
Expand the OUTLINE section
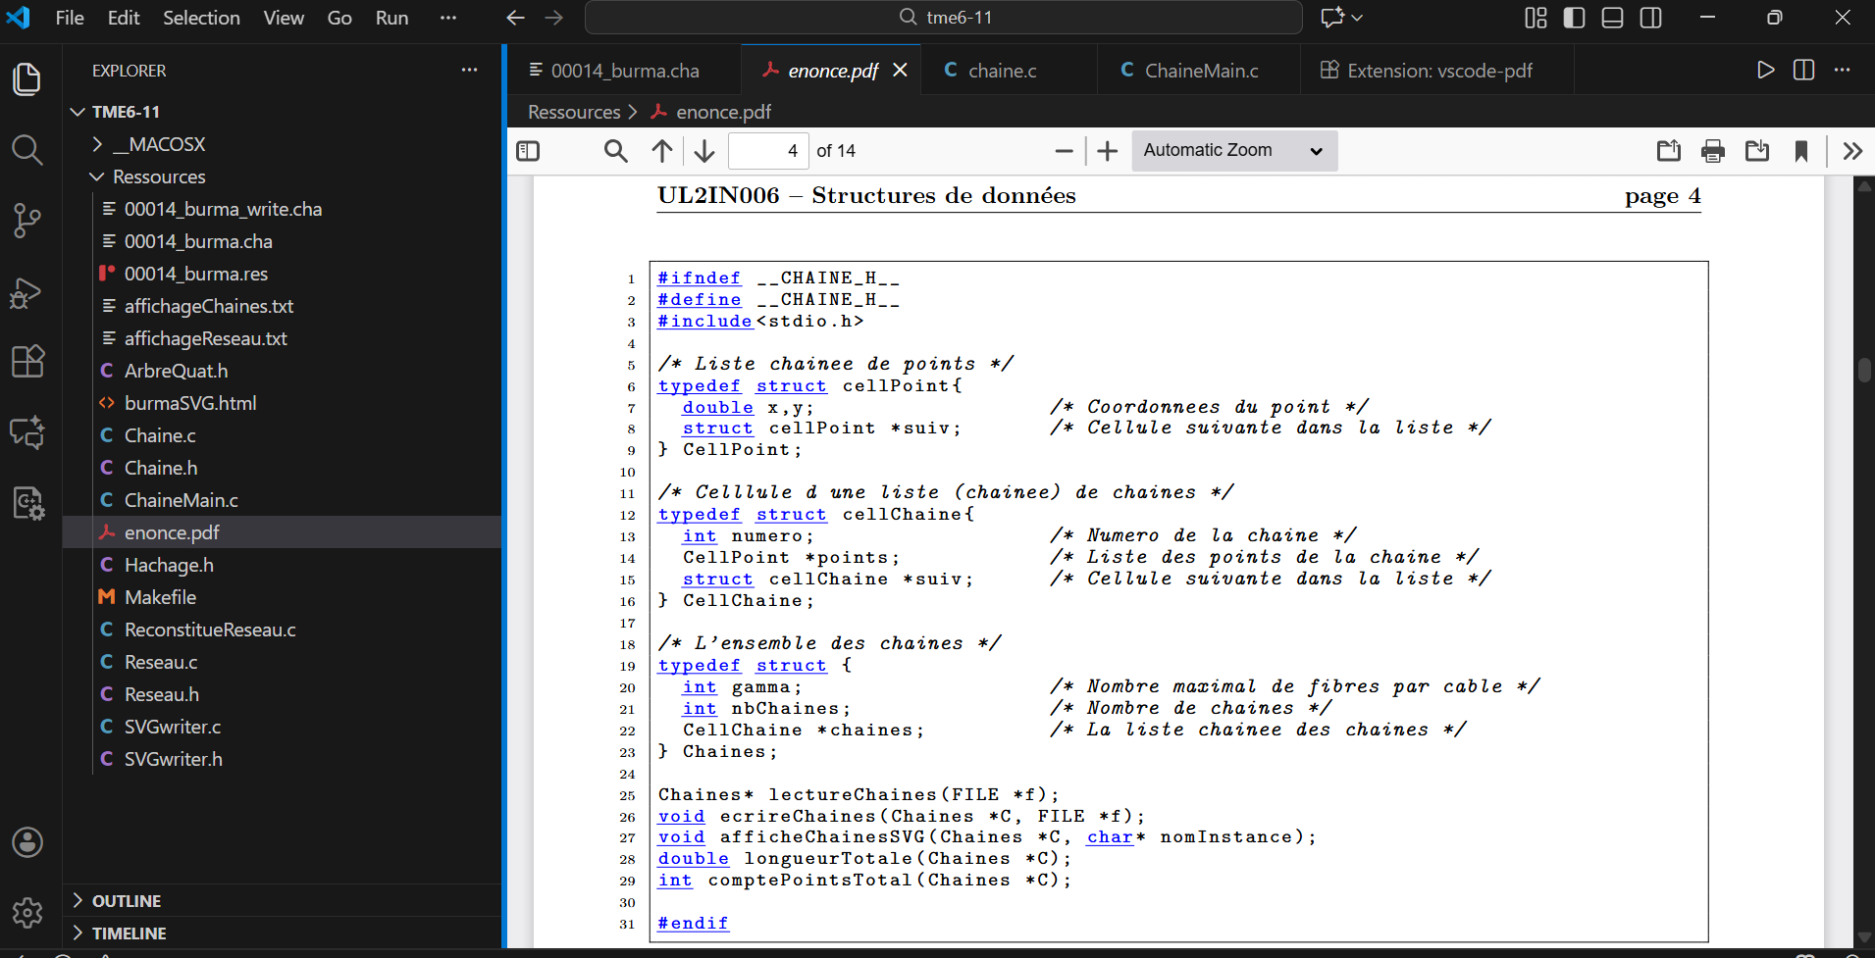click(127, 900)
